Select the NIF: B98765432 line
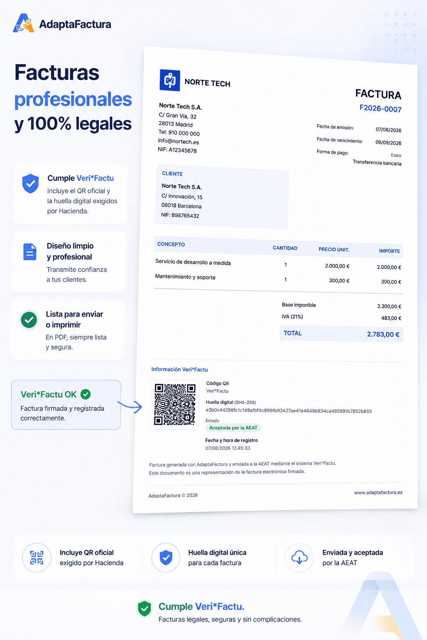The height and width of the screenshot is (640, 427). [x=180, y=215]
